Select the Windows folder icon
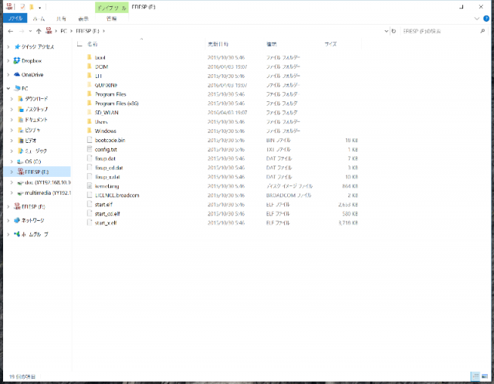 pyautogui.click(x=90, y=131)
